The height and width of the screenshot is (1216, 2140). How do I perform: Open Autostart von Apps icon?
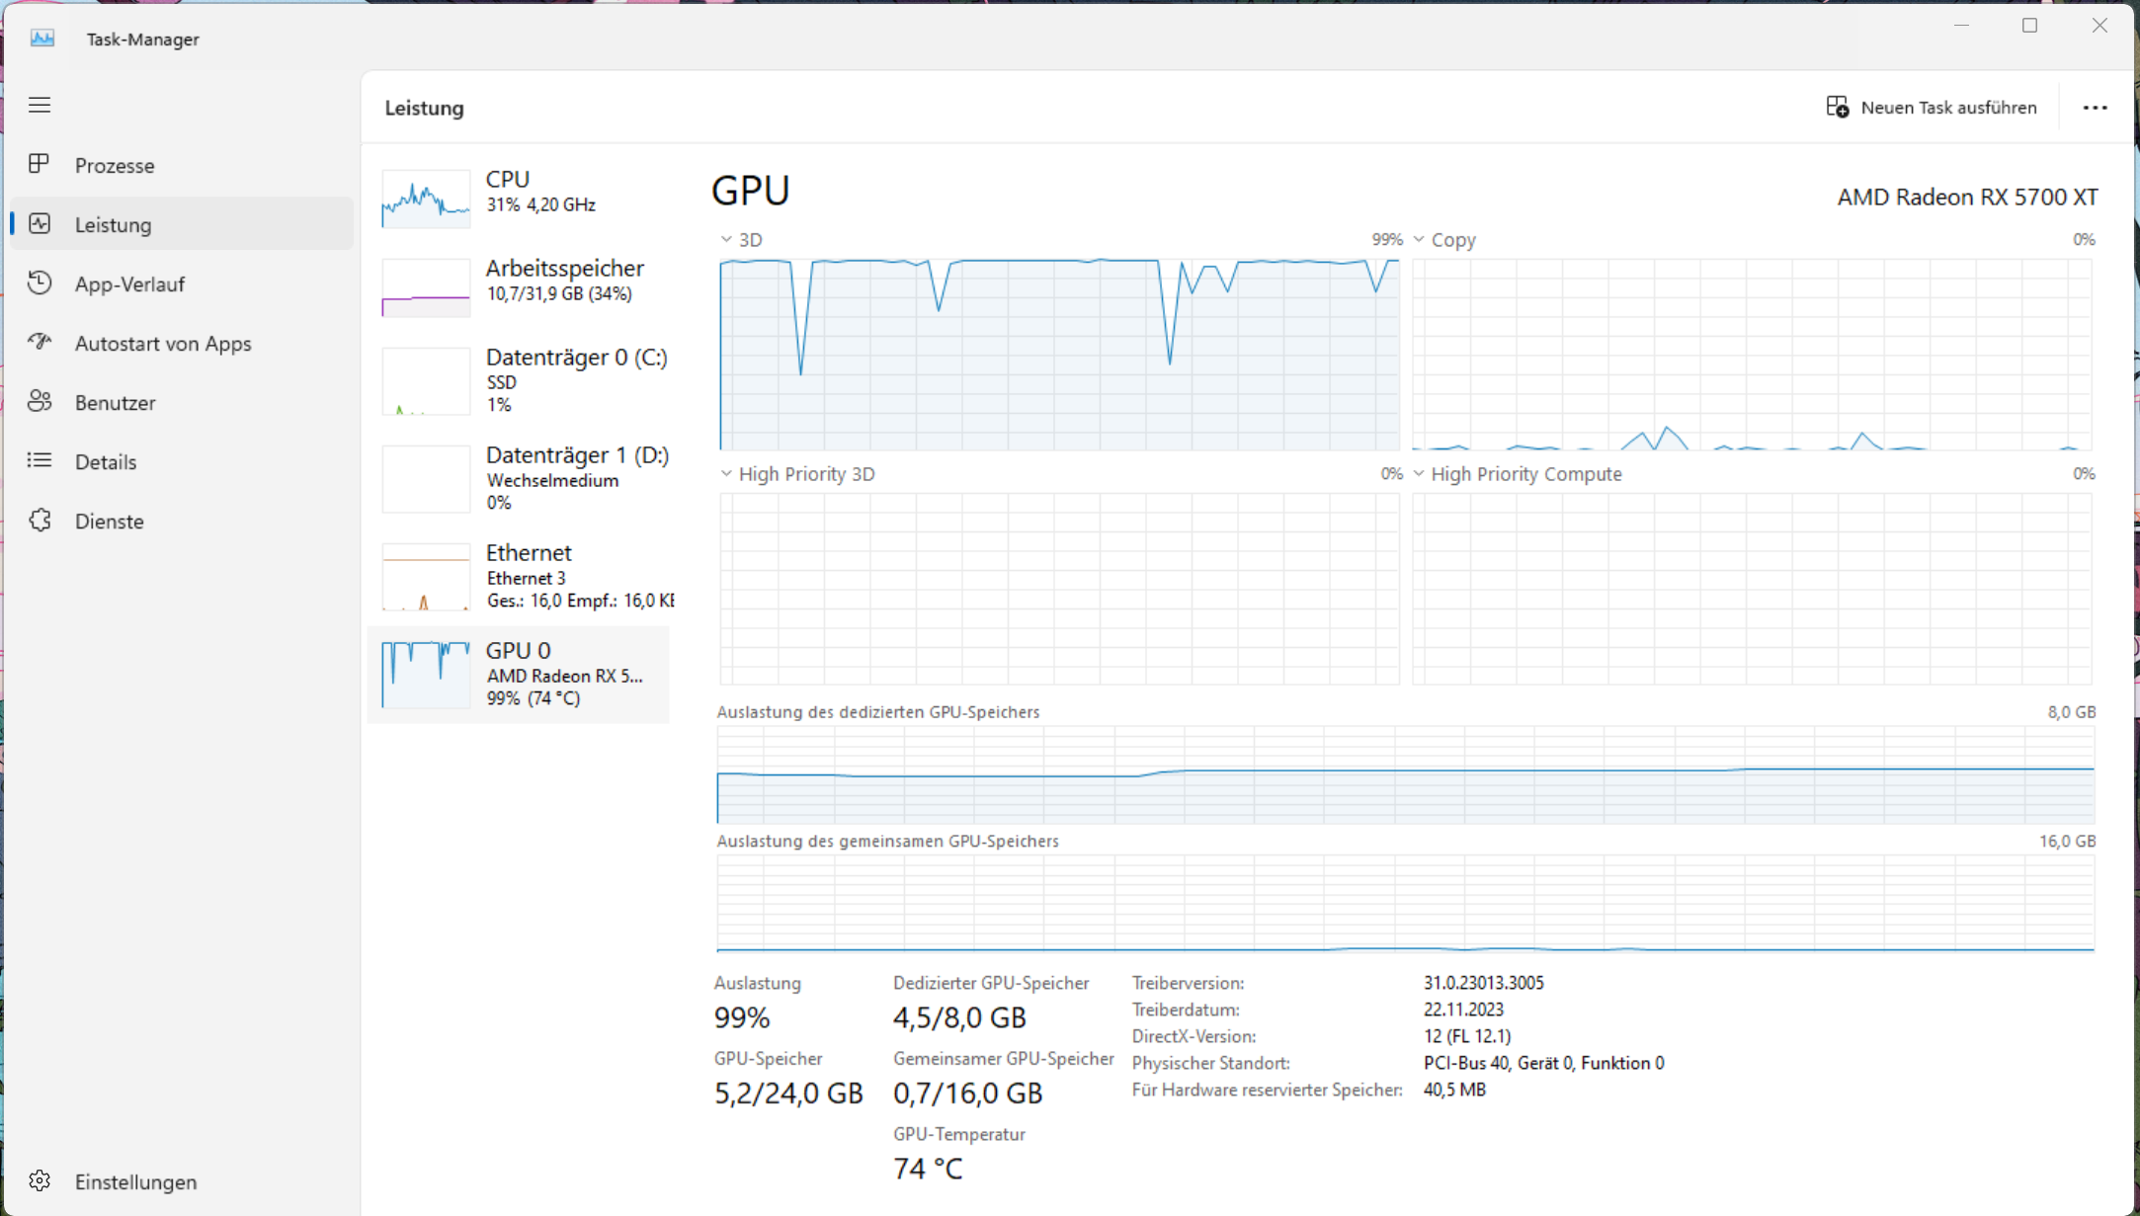coord(40,342)
